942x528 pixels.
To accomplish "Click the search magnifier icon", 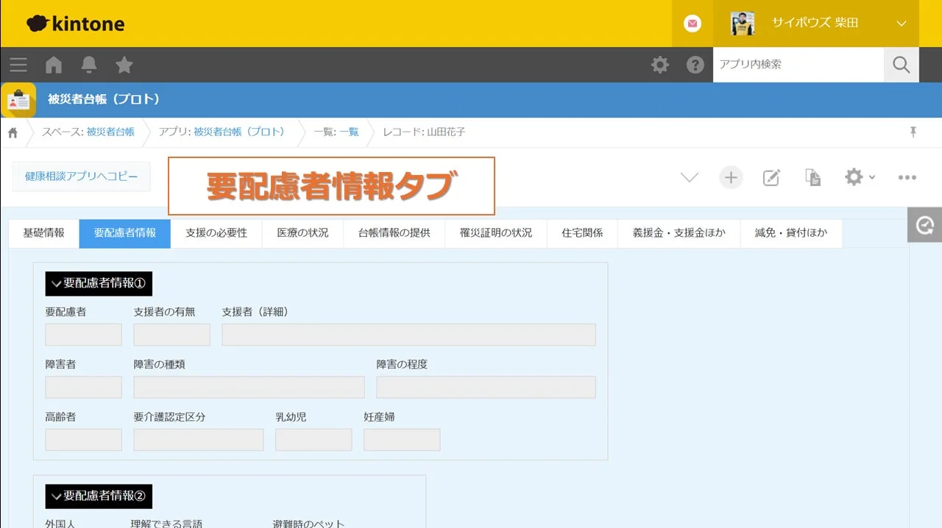I will [x=901, y=65].
